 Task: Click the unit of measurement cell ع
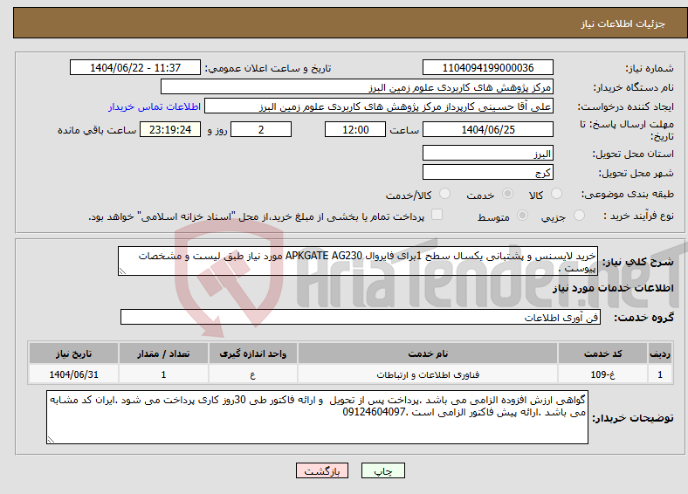point(253,374)
